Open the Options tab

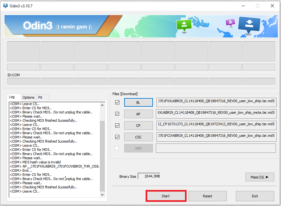coord(28,97)
